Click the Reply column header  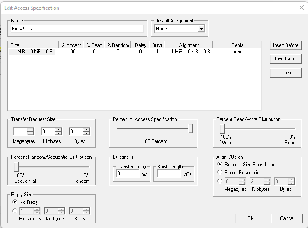click(237, 45)
